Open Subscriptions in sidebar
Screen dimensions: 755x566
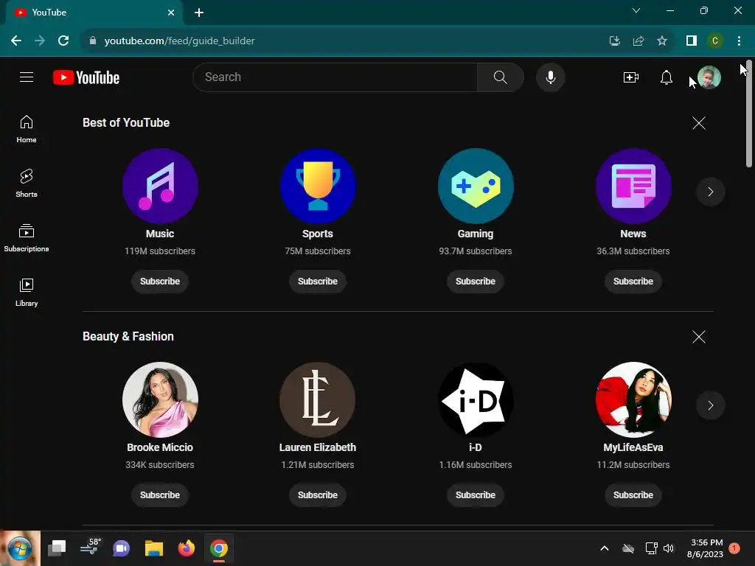pos(27,238)
